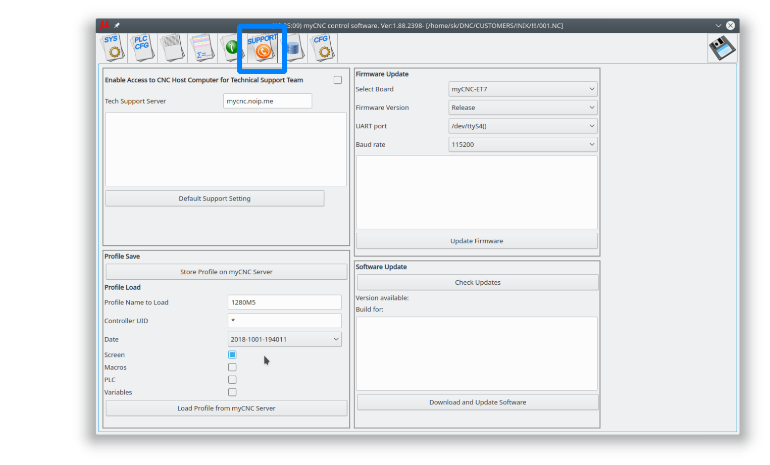
Task: Open the sigma formula sheet icon
Action: tap(202, 48)
